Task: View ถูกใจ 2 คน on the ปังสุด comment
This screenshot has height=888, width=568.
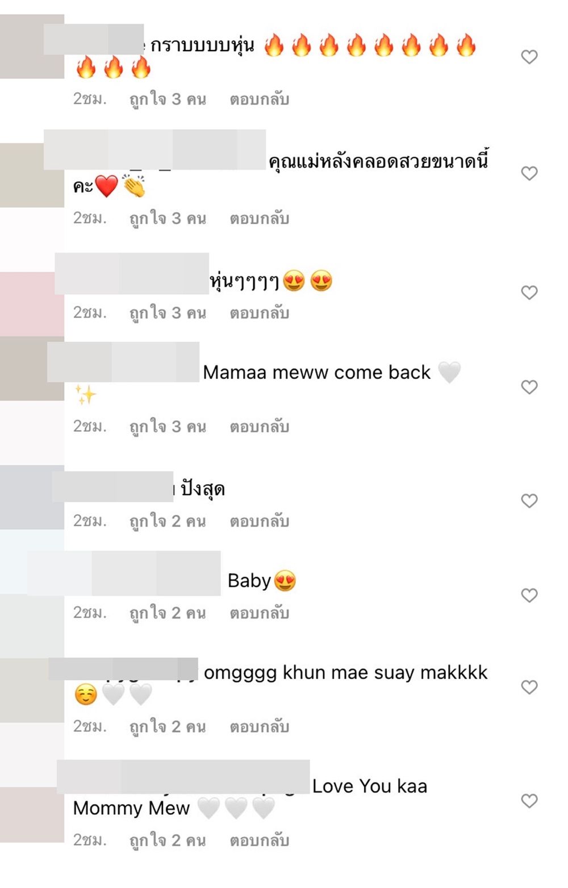Action: pyautogui.click(x=168, y=521)
